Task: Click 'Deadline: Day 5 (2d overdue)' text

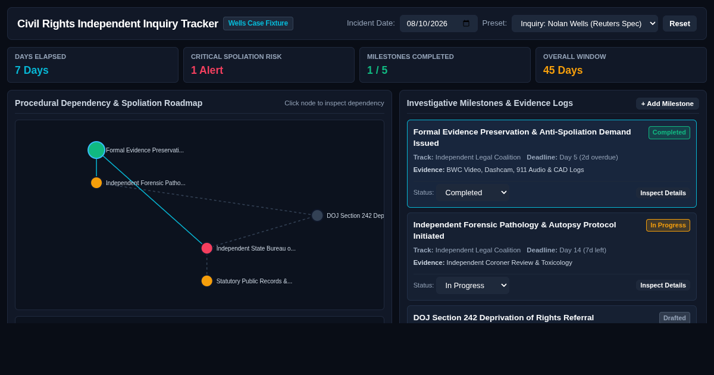Action: coord(572,157)
